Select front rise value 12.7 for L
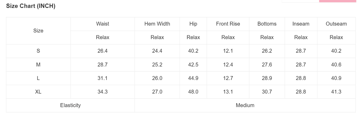 [x=228, y=78]
